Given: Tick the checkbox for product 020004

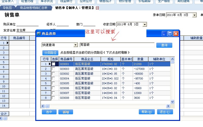Looking at the screenshot, I should pos(54,78).
